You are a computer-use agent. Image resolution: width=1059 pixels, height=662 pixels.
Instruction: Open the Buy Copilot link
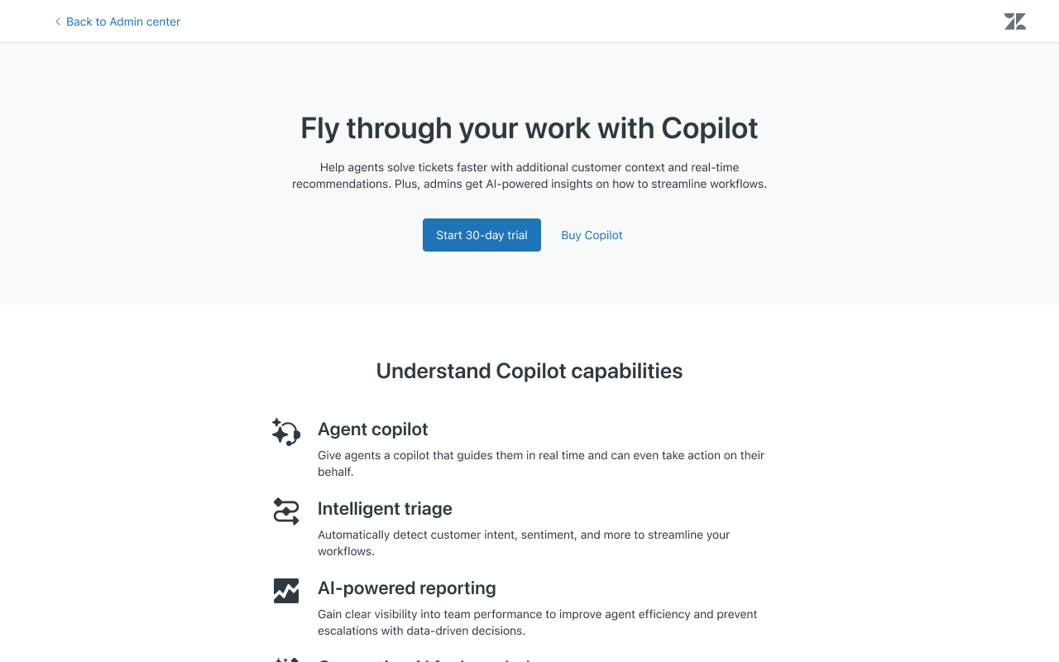(x=592, y=235)
